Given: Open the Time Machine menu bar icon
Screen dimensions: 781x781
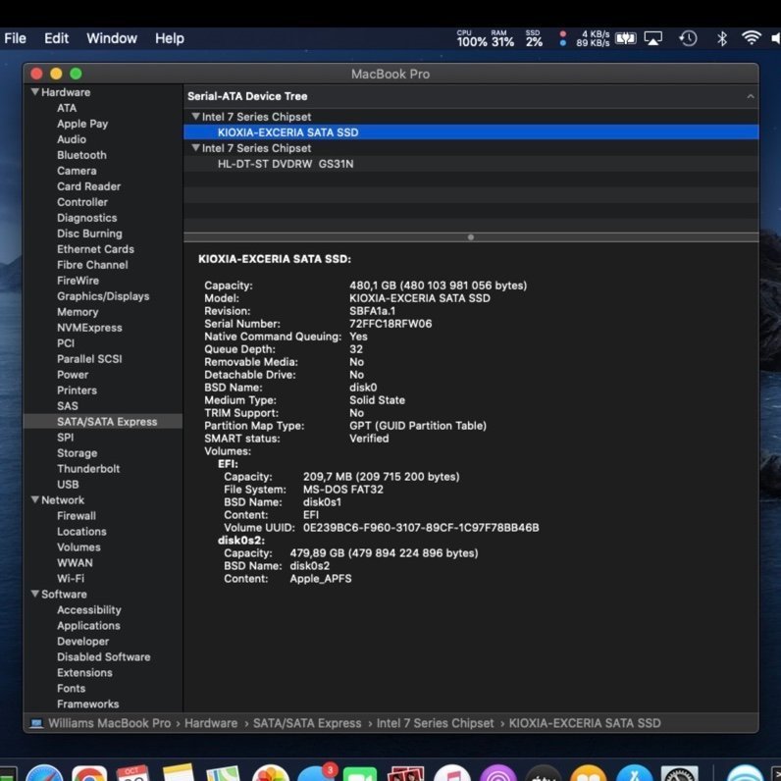Looking at the screenshot, I should tap(689, 38).
